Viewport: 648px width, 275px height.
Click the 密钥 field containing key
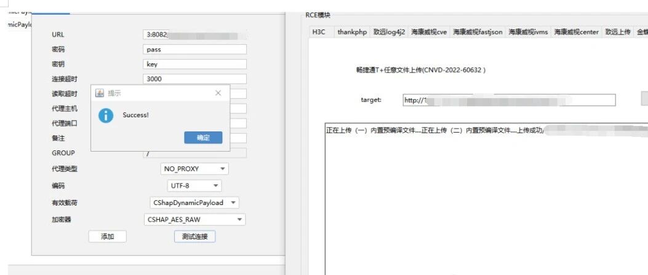(194, 64)
